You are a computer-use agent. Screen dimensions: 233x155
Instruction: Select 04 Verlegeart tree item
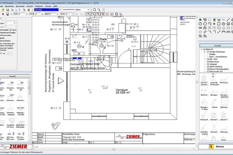tap(212, 64)
